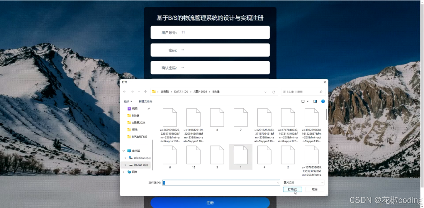The width and height of the screenshot is (424, 208).
Task: Open the view options dropdown arrow
Action: coord(308,101)
